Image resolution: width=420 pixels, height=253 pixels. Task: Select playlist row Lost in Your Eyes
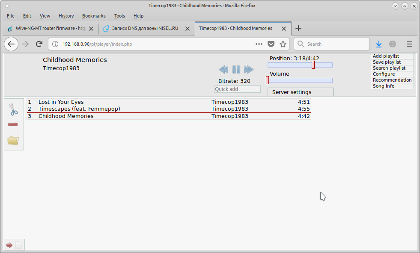click(169, 102)
